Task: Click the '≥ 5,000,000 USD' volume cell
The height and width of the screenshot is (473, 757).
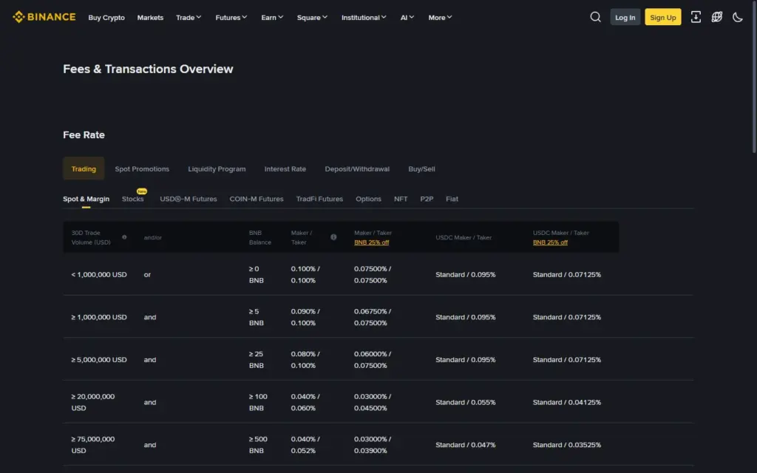Action: [99, 360]
